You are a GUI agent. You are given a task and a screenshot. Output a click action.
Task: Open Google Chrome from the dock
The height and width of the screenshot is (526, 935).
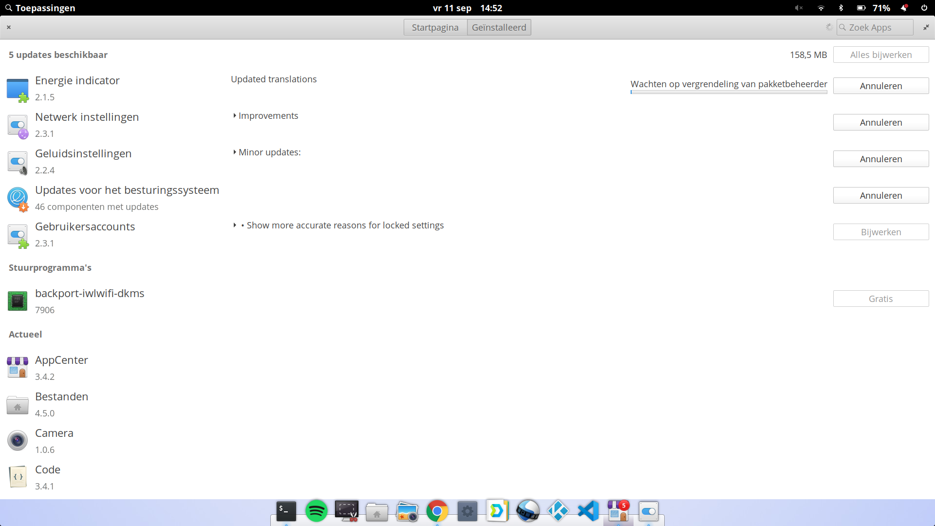pos(437,511)
